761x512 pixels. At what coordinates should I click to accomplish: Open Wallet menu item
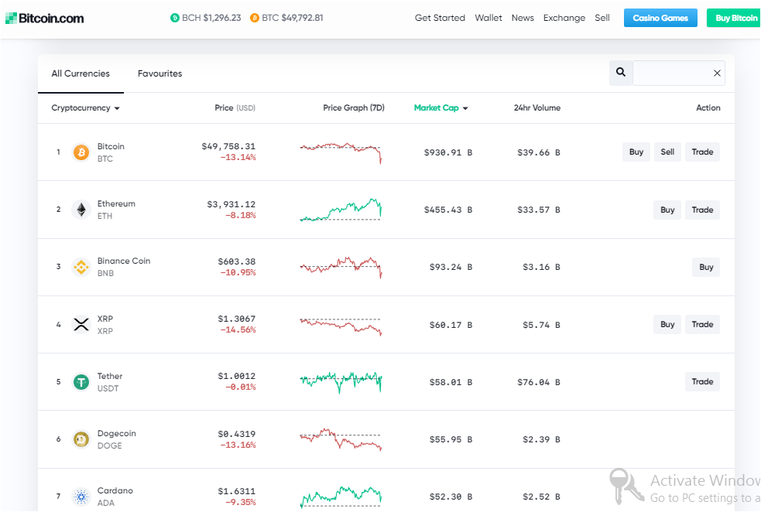tap(488, 18)
